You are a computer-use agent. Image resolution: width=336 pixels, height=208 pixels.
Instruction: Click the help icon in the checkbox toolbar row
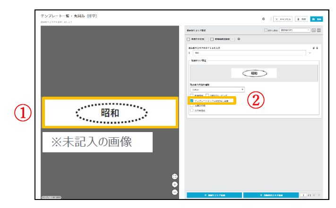(x=239, y=39)
